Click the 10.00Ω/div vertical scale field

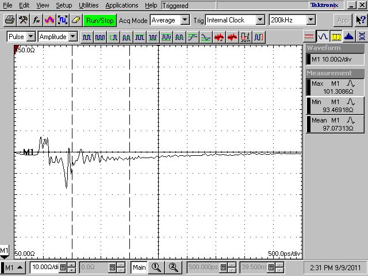[x=48, y=267]
